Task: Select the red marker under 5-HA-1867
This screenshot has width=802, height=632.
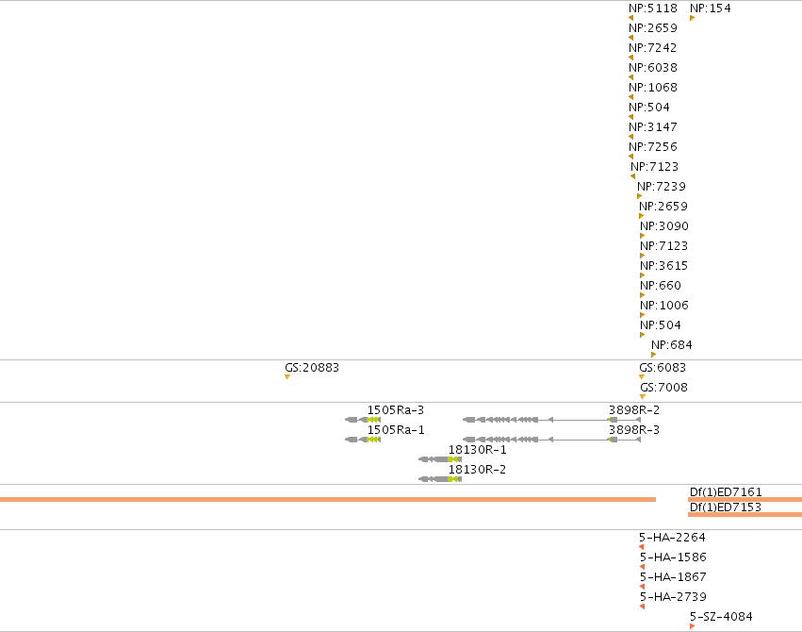Action: 643,587
